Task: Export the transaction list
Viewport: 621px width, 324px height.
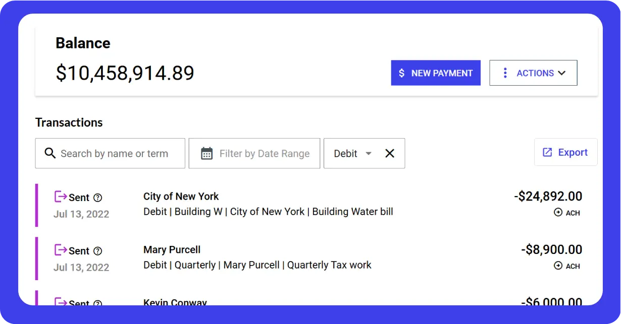Action: 565,152
